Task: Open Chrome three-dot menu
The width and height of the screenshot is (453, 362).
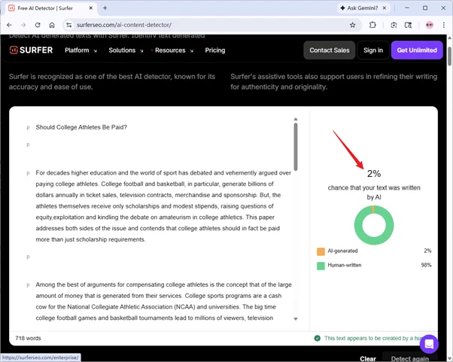Action: (x=444, y=25)
